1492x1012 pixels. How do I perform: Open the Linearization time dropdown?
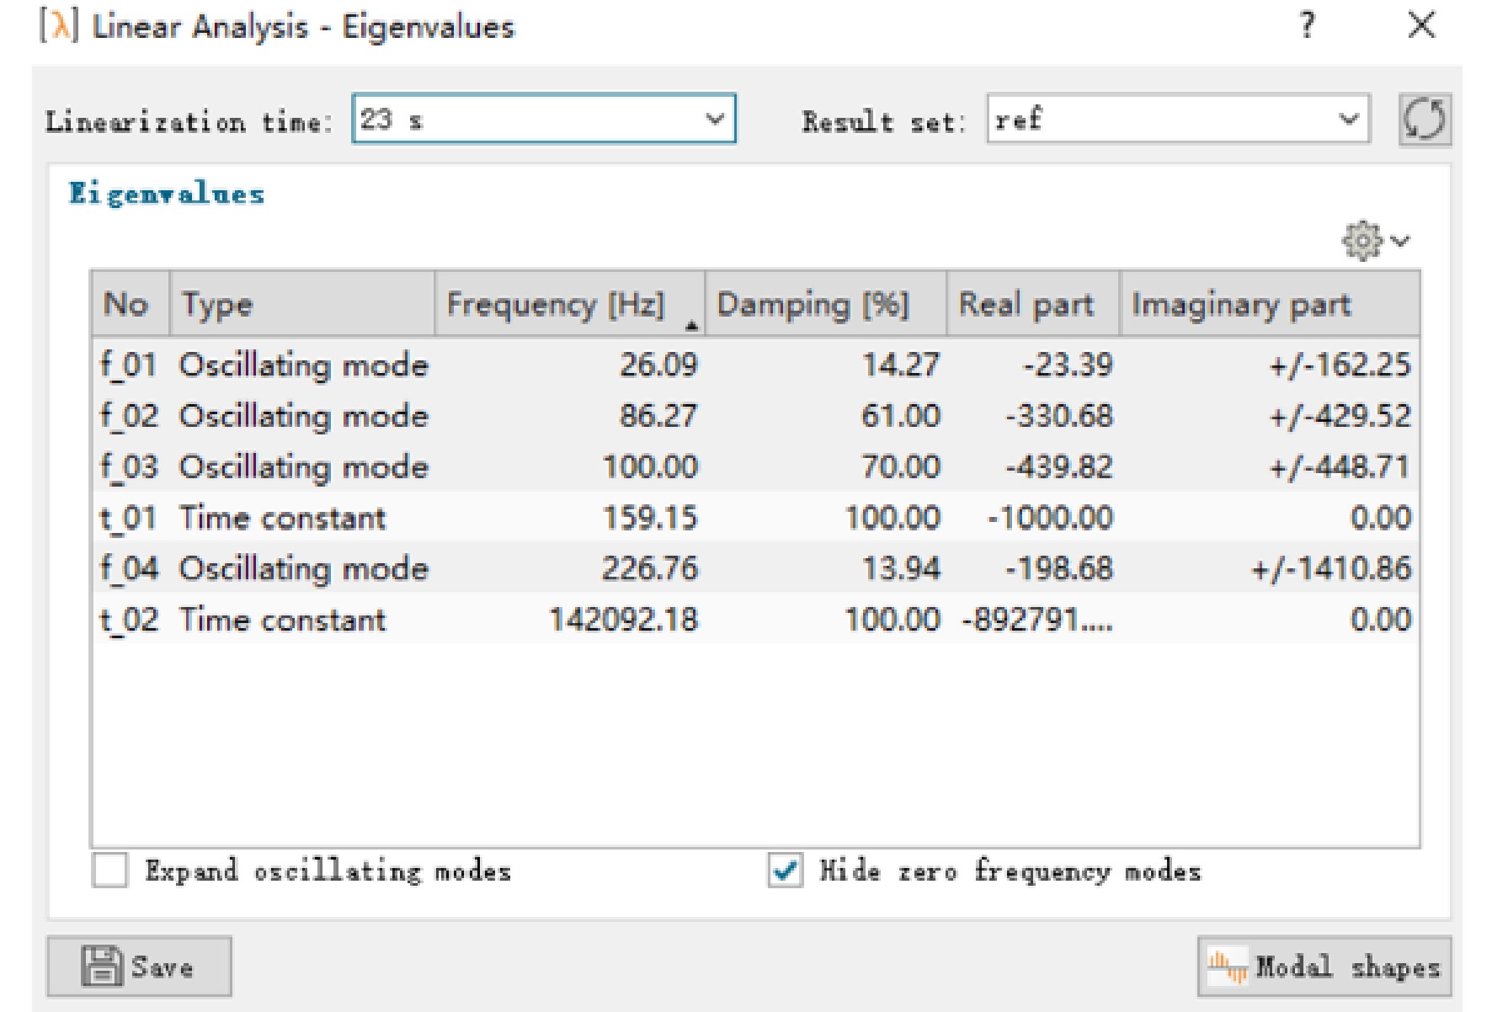click(x=544, y=119)
